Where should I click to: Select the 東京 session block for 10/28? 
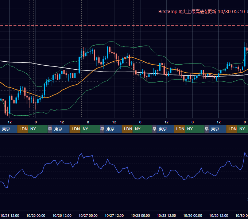pyautogui.click(x=165, y=129)
